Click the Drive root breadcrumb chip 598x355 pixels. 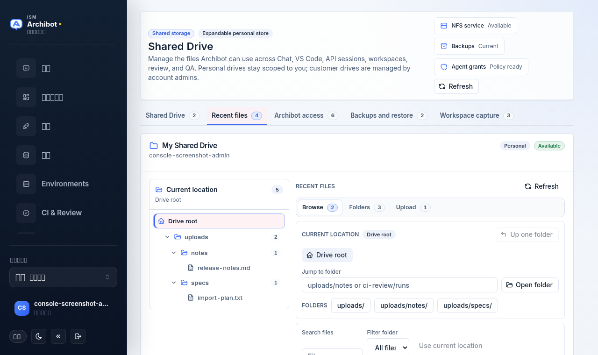pyautogui.click(x=327, y=255)
